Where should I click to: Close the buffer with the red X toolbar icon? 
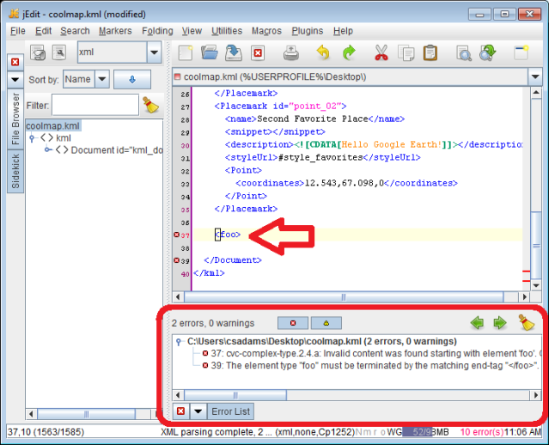tap(258, 53)
